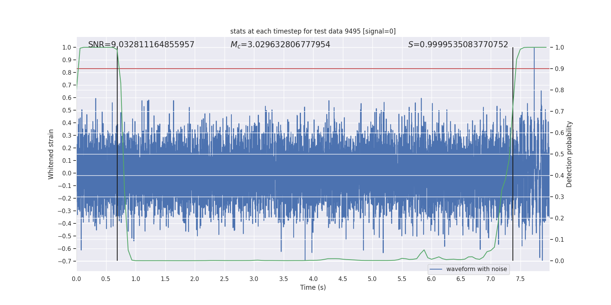This screenshot has width=611, height=305.
Task: Select the 0.0 tick on Detection probability axis
Action: tap(559, 261)
